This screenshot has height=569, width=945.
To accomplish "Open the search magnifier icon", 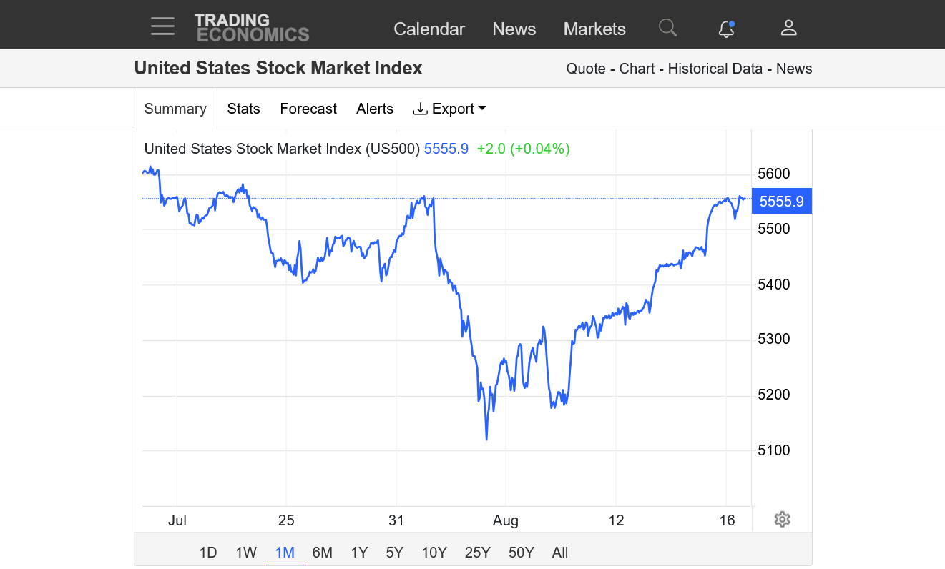I will click(667, 28).
